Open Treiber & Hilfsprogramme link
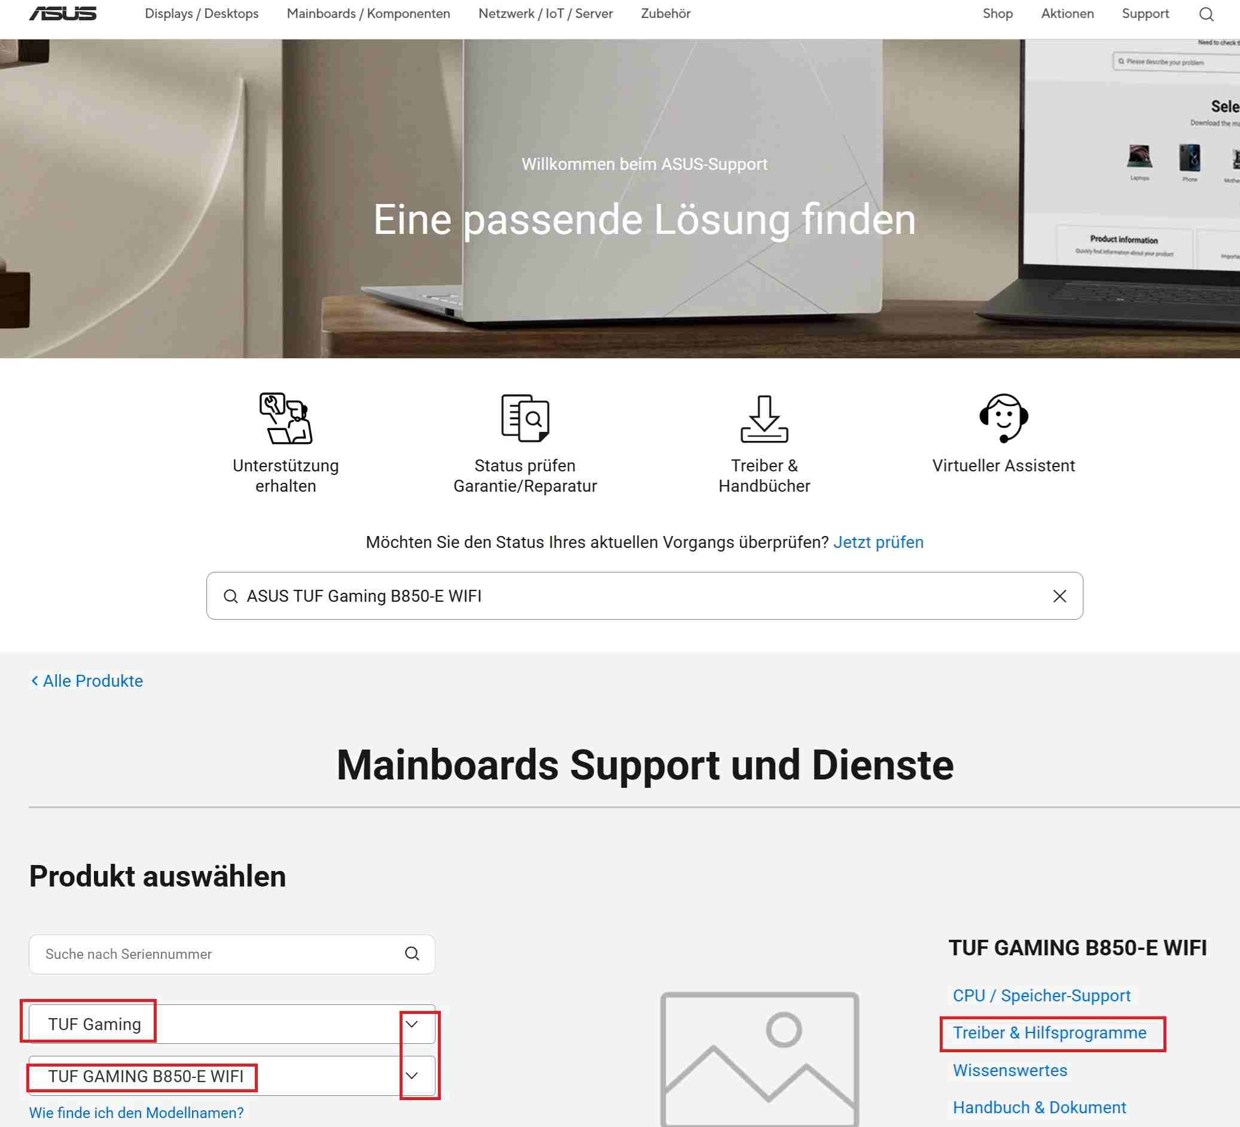This screenshot has height=1127, width=1240. 1049,1033
